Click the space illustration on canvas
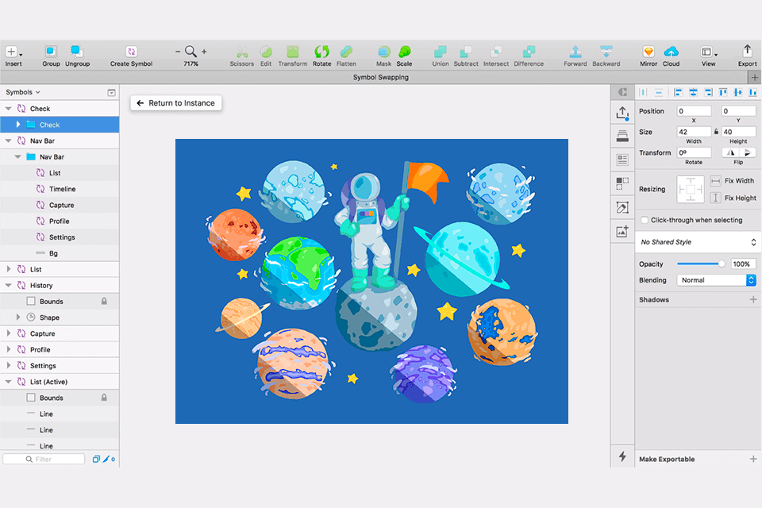This screenshot has height=508, width=762. point(371,282)
